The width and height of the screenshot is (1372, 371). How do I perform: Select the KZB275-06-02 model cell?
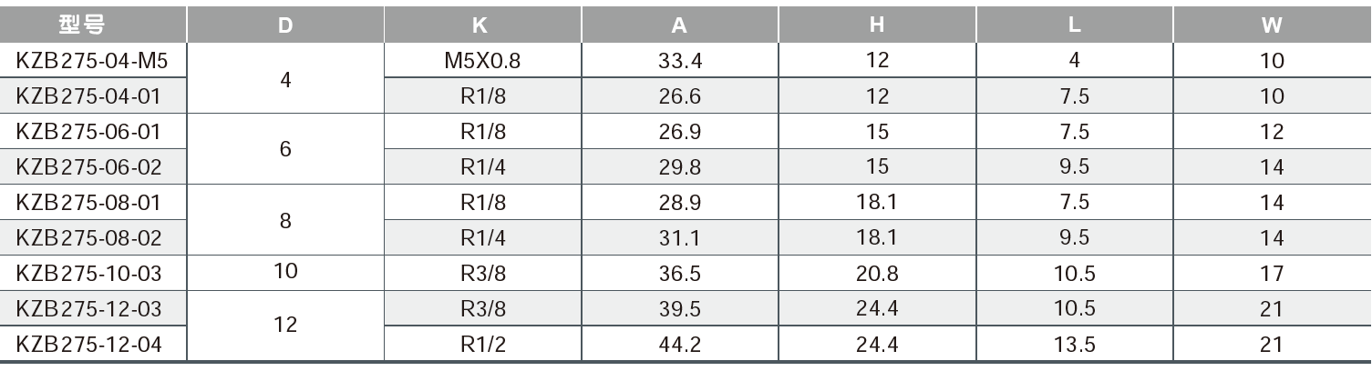(88, 167)
